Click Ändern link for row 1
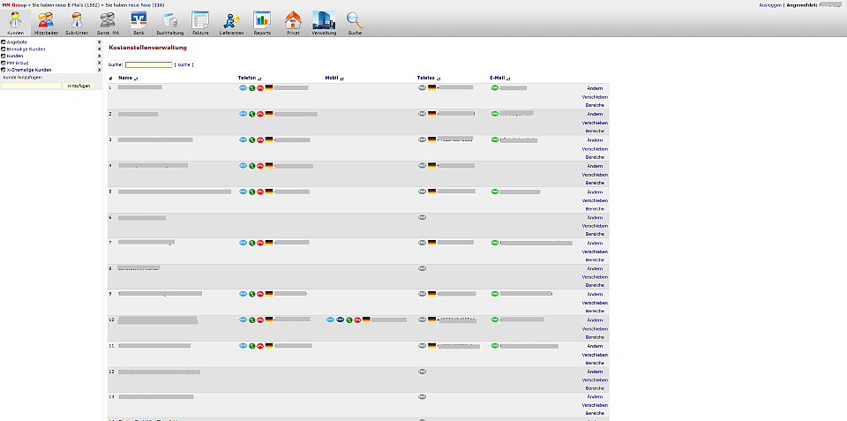847x421 pixels. [595, 88]
